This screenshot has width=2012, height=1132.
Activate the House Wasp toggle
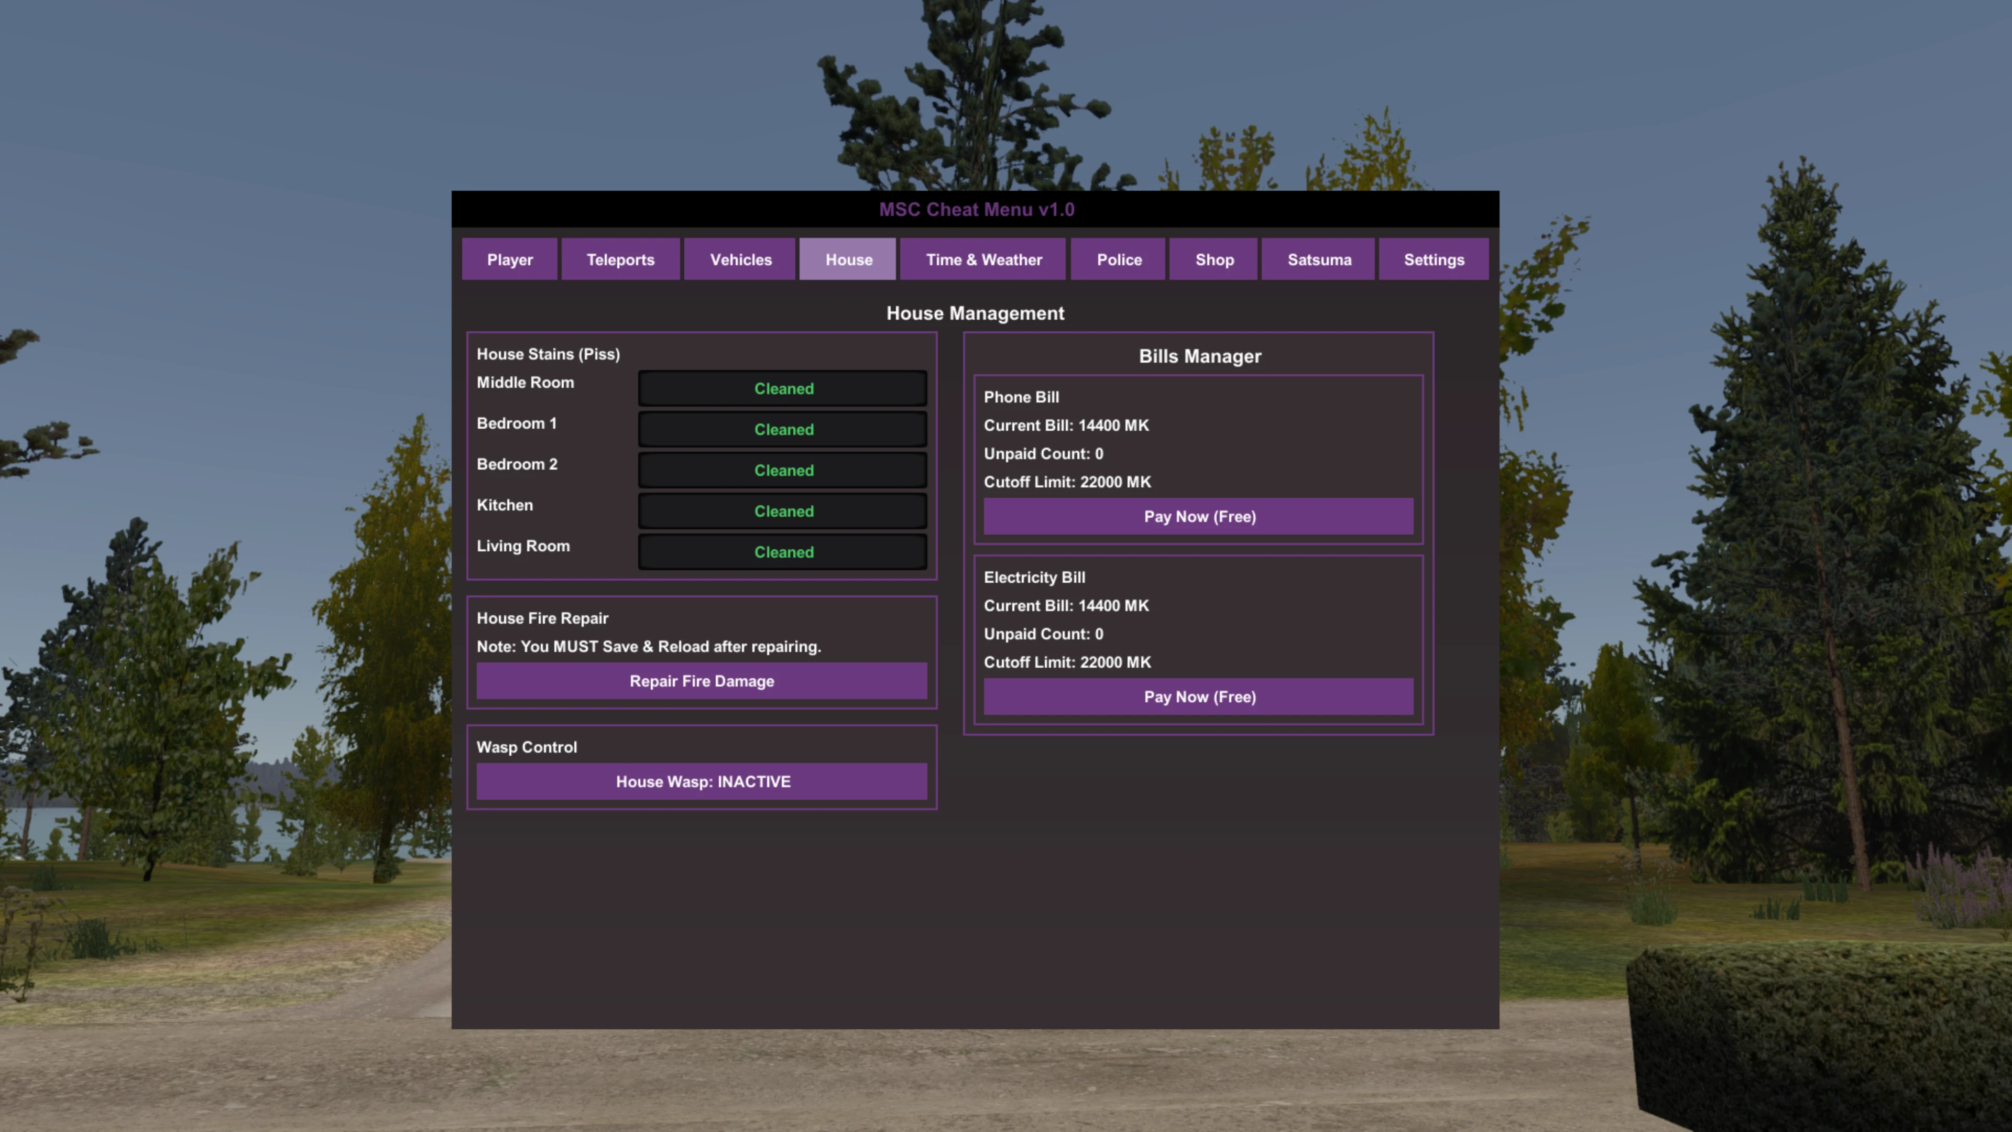702,781
